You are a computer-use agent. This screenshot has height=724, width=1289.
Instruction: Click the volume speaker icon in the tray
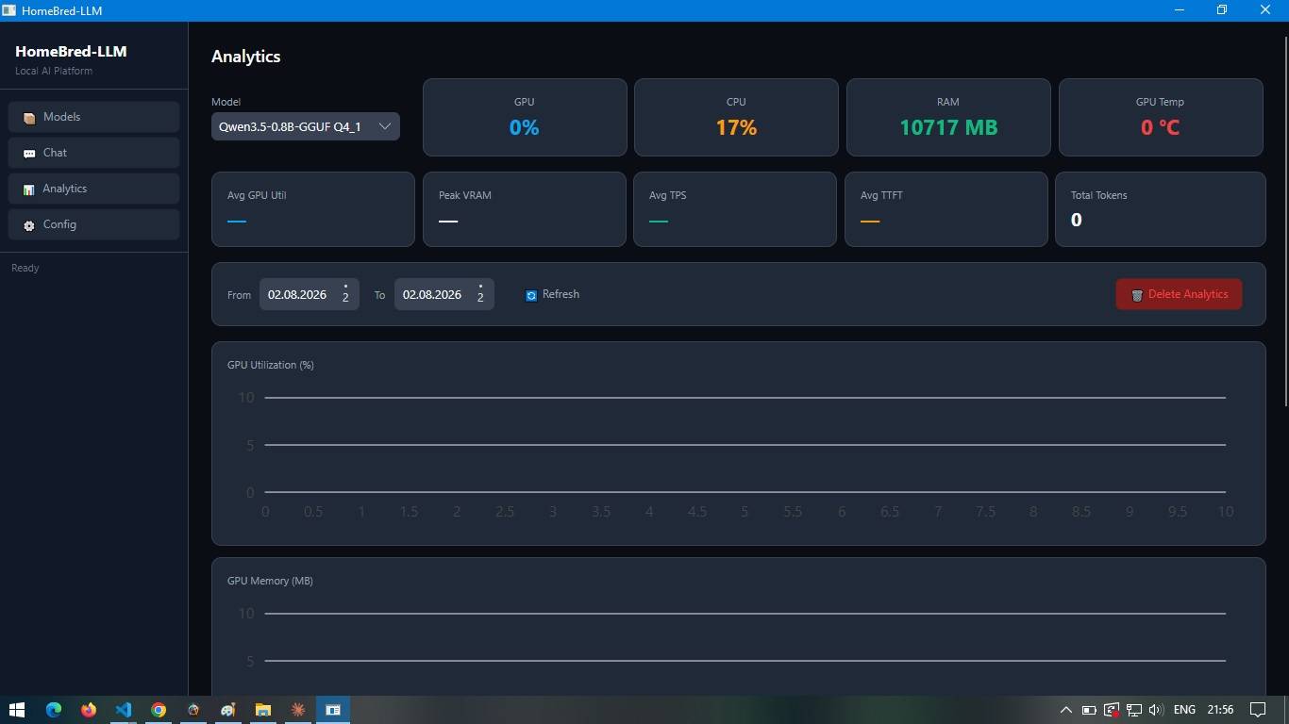pyautogui.click(x=1156, y=710)
